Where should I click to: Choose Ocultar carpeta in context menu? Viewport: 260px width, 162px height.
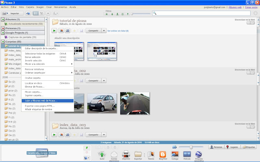[x=47, y=78]
